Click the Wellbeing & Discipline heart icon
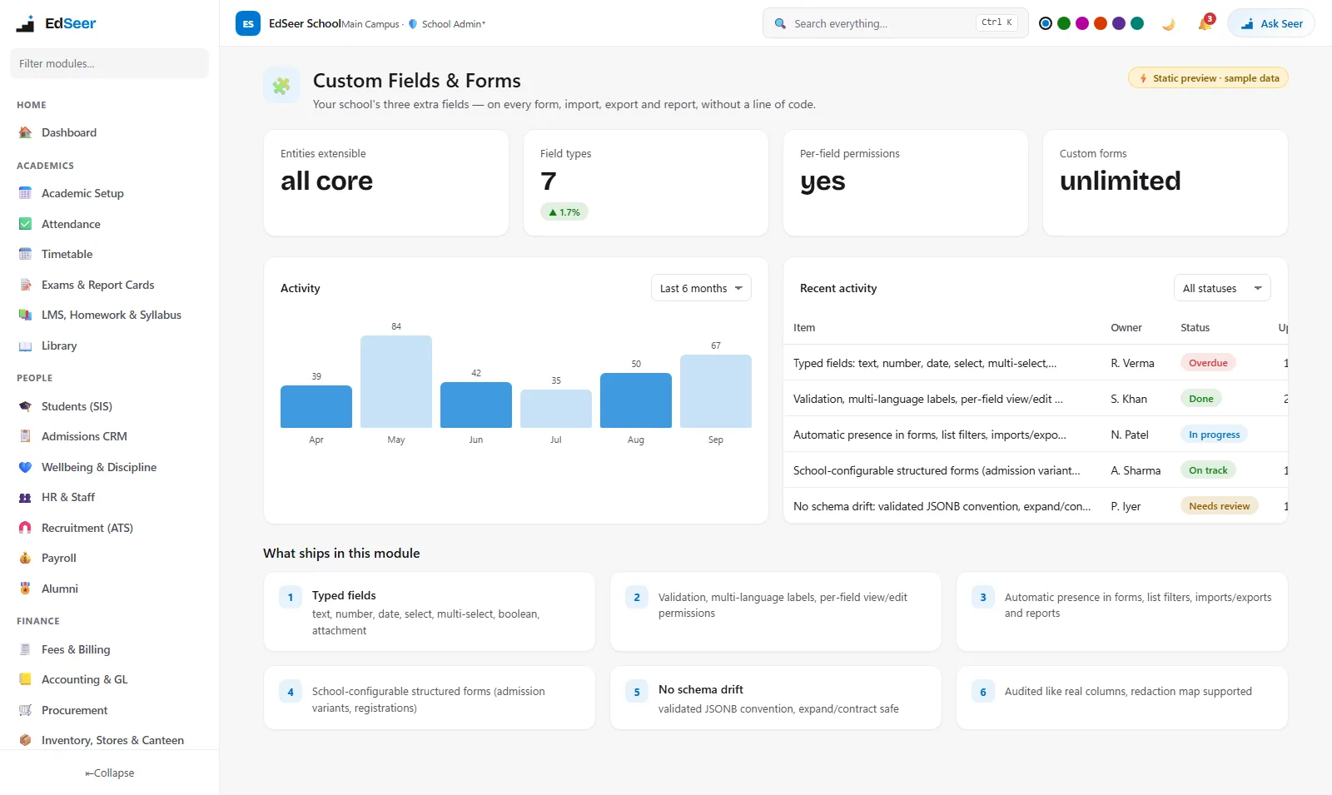This screenshot has width=1332, height=795. (x=25, y=467)
